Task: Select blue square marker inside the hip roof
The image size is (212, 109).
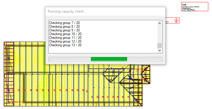Action: pos(113,71)
